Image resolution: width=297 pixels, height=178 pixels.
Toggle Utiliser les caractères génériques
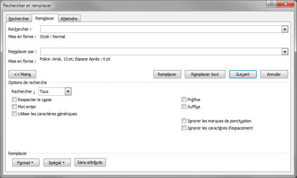[14, 114]
